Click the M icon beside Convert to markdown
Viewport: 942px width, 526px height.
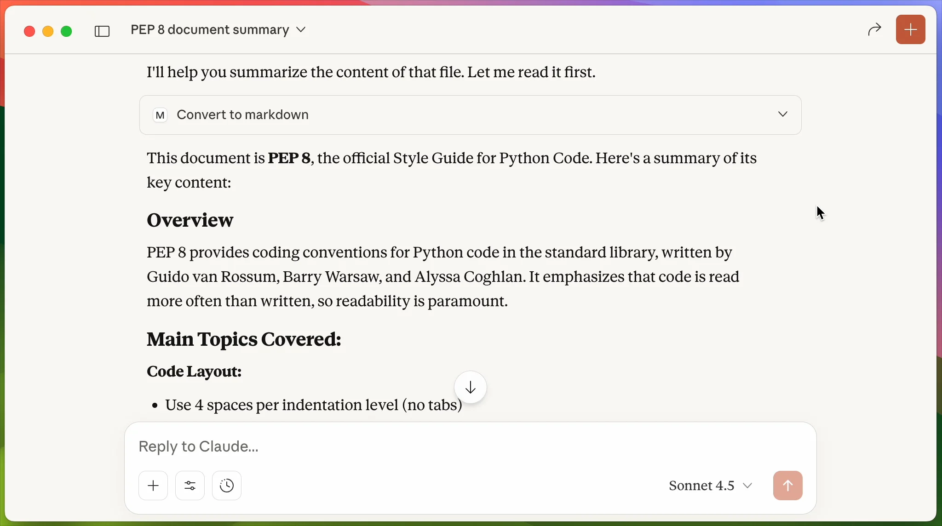160,115
